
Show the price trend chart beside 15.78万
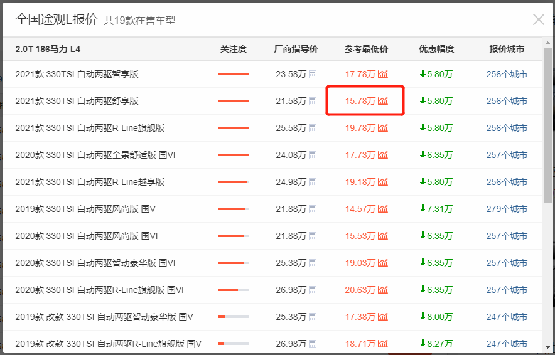click(x=382, y=101)
